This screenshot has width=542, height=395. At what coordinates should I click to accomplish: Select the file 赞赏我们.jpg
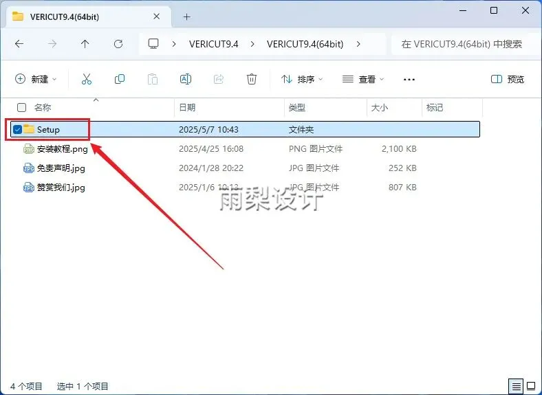(61, 188)
